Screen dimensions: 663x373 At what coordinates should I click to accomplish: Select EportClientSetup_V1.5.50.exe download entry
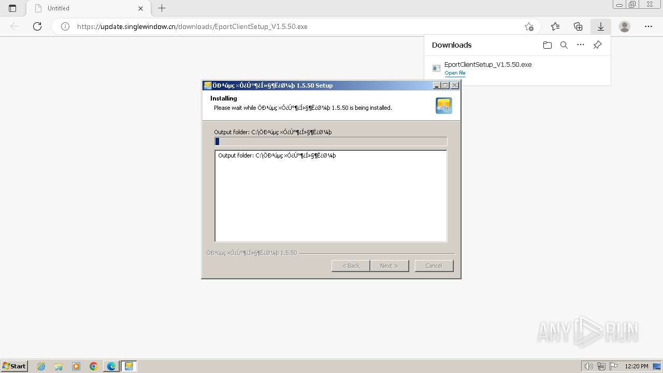517,68
